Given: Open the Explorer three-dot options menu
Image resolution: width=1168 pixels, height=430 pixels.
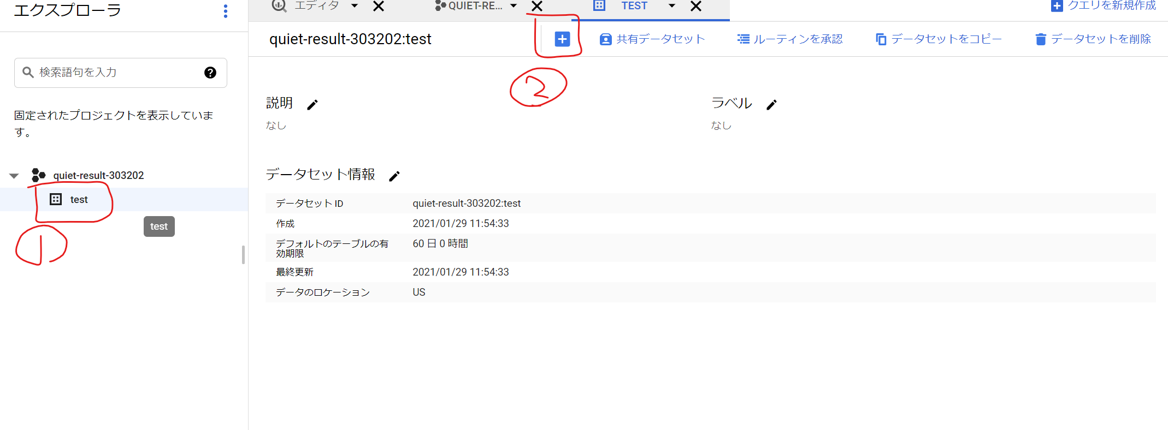Looking at the screenshot, I should click(x=226, y=11).
